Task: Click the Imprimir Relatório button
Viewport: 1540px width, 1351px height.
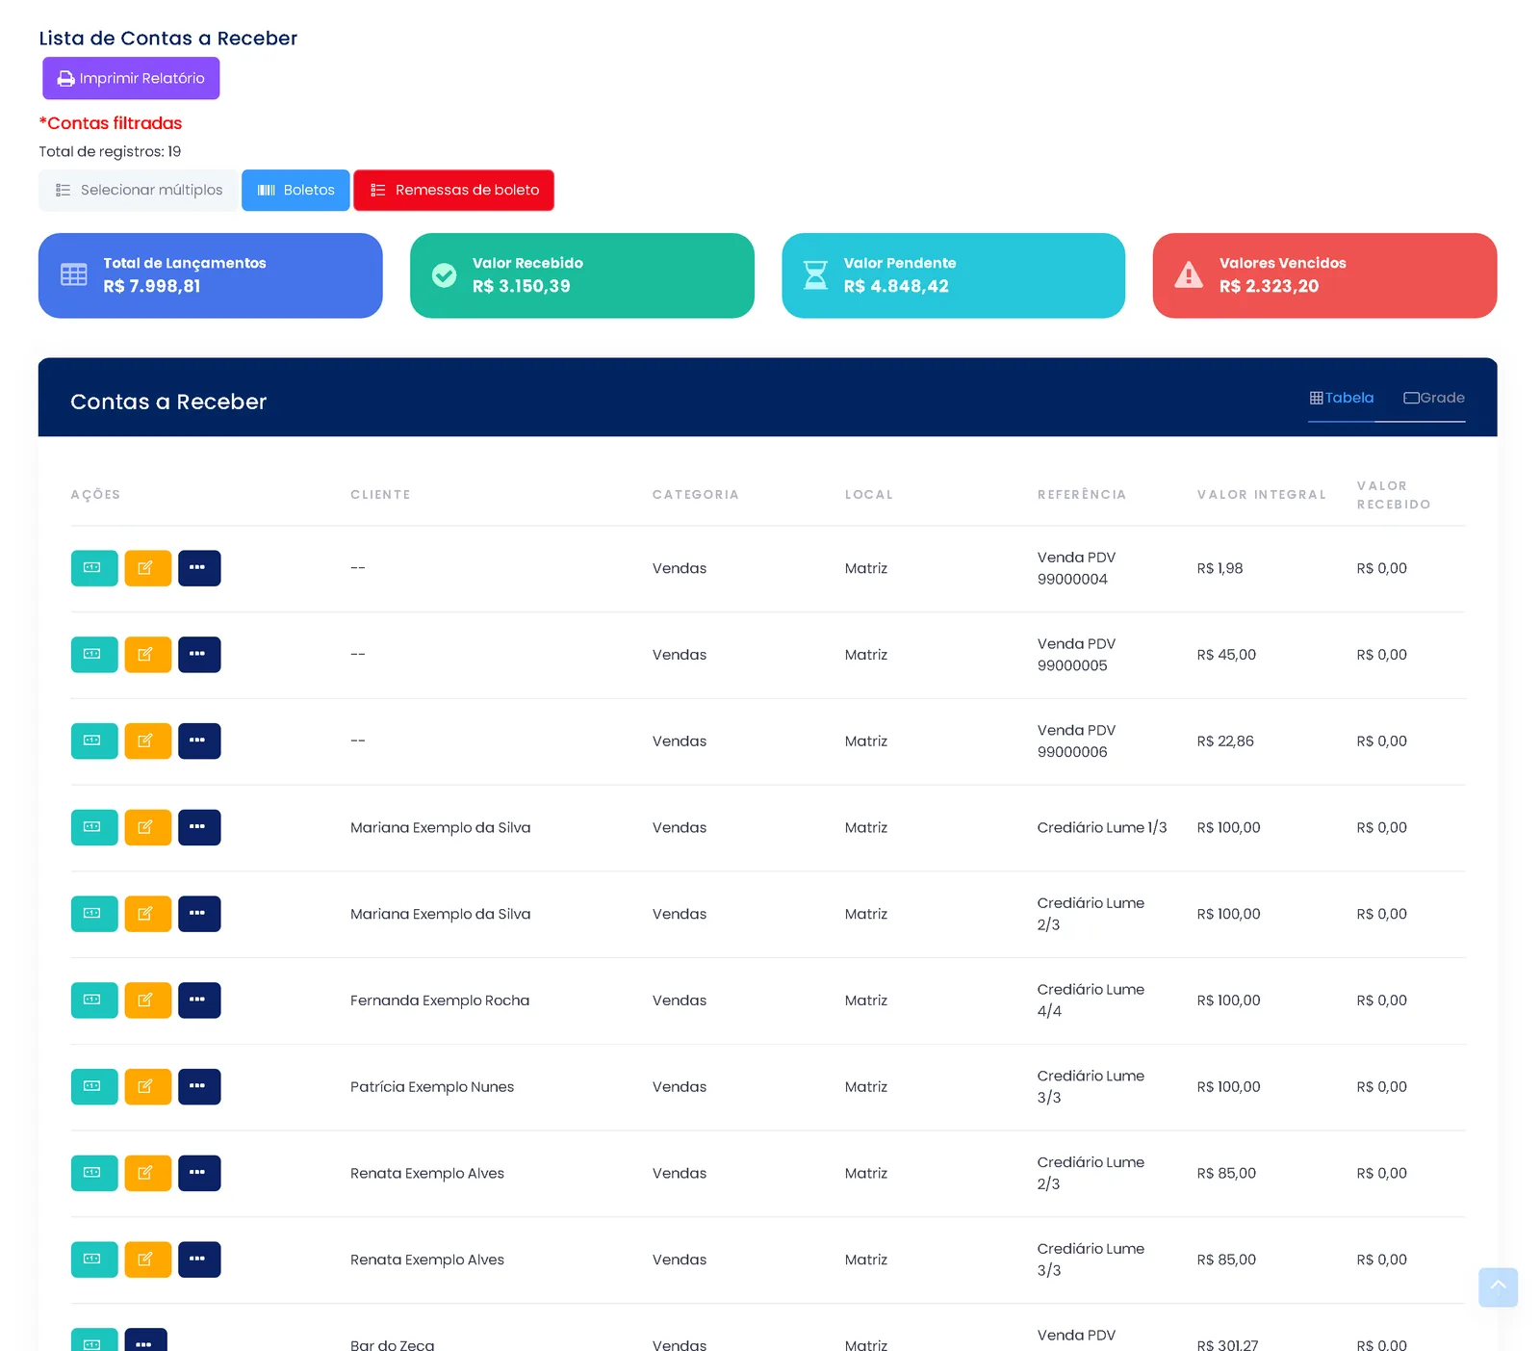Action: [x=131, y=78]
